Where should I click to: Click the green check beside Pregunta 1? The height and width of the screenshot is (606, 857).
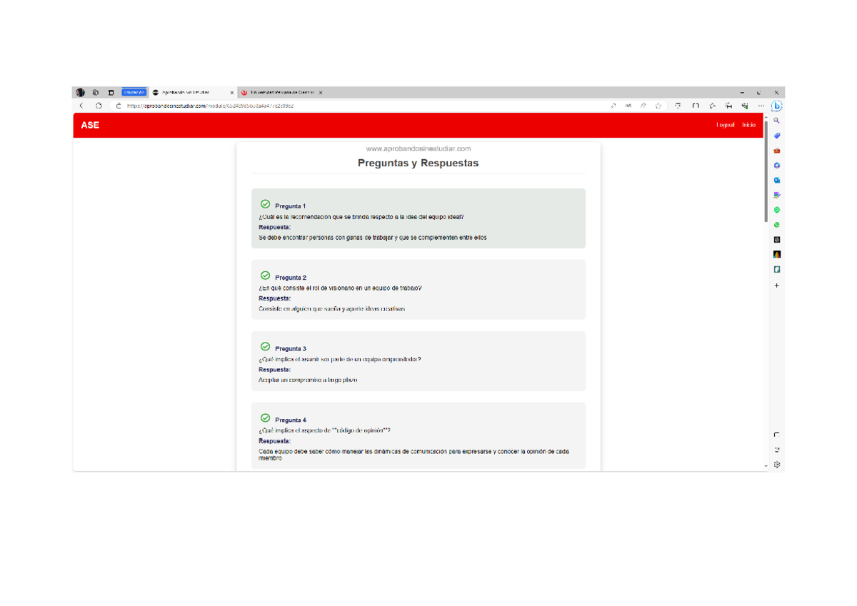point(264,205)
